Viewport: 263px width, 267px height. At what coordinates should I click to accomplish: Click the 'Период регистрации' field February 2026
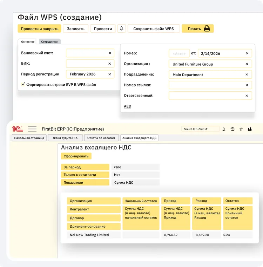90,74
